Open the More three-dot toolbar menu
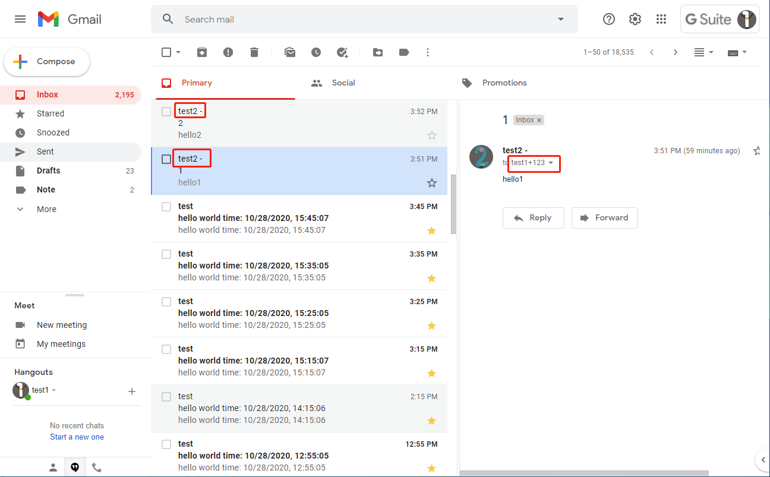The width and height of the screenshot is (770, 477). tap(428, 52)
